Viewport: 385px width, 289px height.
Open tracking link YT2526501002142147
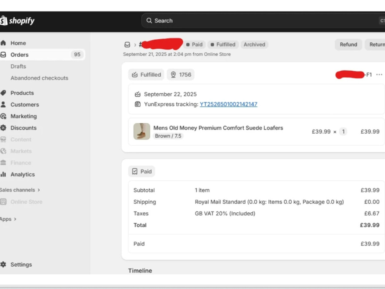point(228,104)
